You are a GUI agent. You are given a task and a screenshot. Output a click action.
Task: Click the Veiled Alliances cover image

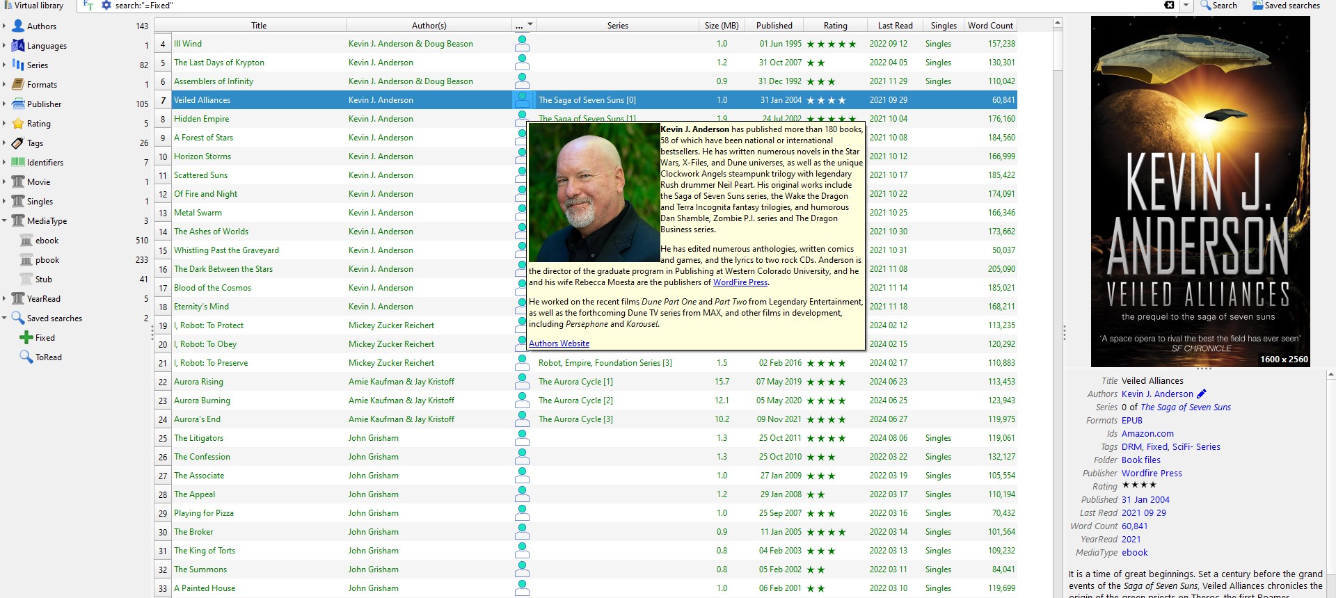pos(1200,191)
